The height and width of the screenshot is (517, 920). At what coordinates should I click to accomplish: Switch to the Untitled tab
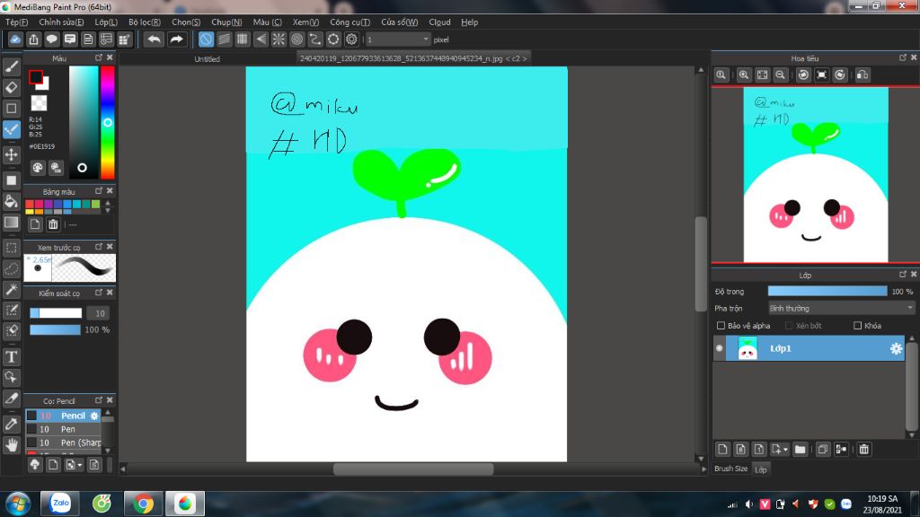(x=208, y=59)
